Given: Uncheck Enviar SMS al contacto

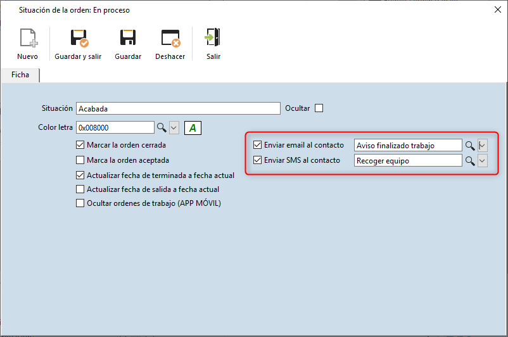Looking at the screenshot, I should click(258, 160).
